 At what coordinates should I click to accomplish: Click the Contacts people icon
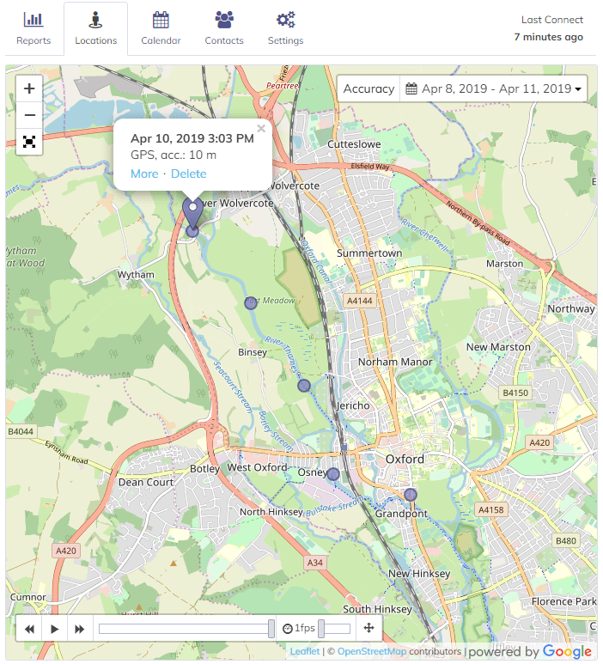coord(224,20)
